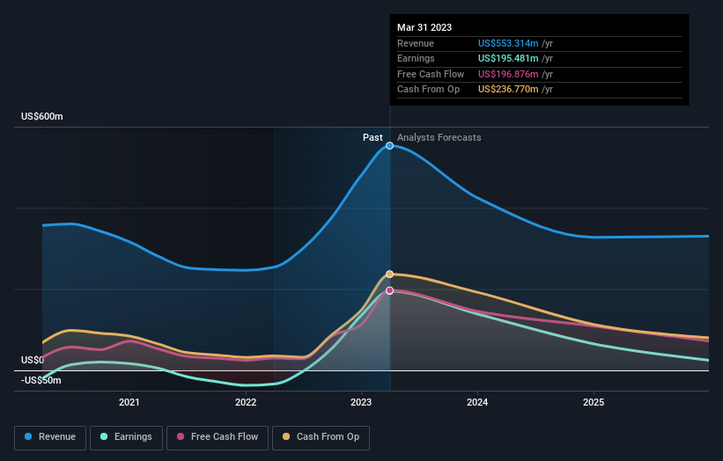
Task: Click the US$196.876m free cash flow value
Action: click(508, 74)
